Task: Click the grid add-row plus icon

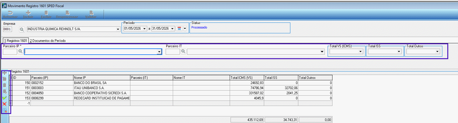Action: tap(5, 73)
